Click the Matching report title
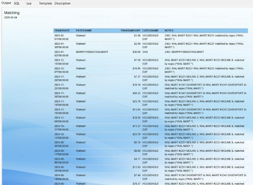Screen dimensions: 253x185 click(12, 13)
